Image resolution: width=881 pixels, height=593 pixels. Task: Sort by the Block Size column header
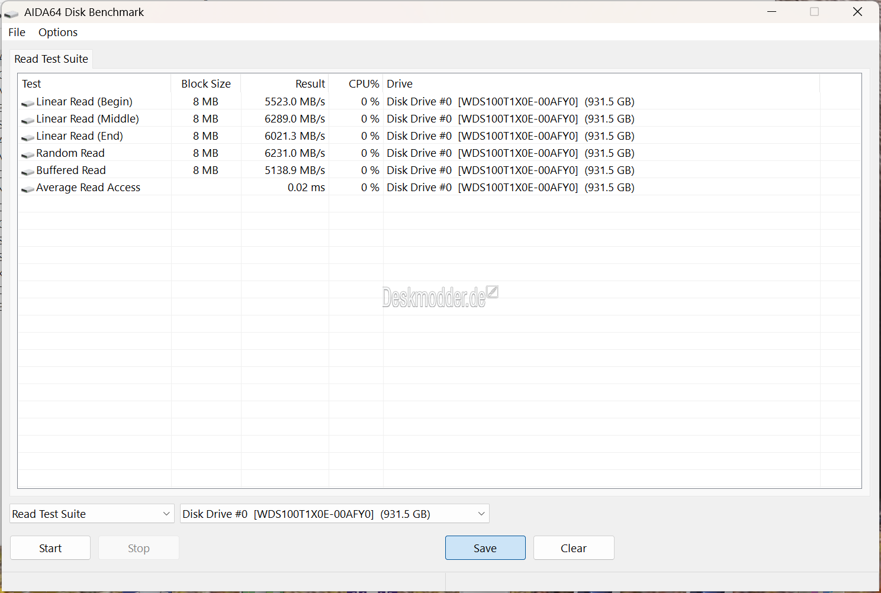click(206, 83)
